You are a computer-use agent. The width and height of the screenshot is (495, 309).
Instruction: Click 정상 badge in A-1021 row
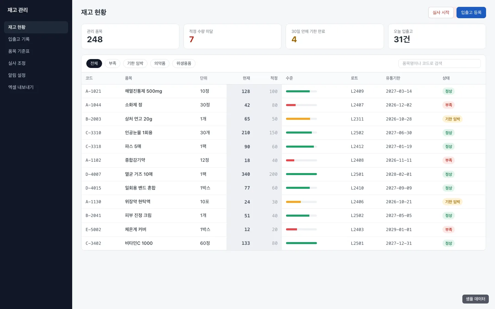[x=449, y=91]
